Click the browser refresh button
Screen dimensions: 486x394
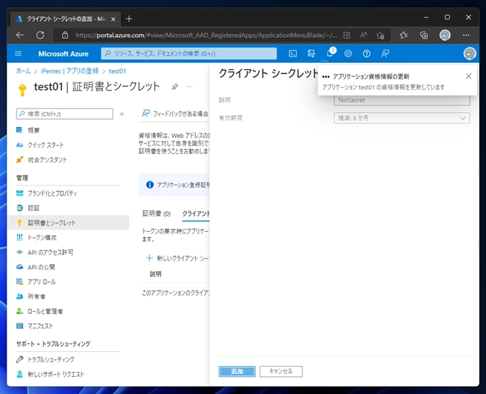[x=40, y=34]
